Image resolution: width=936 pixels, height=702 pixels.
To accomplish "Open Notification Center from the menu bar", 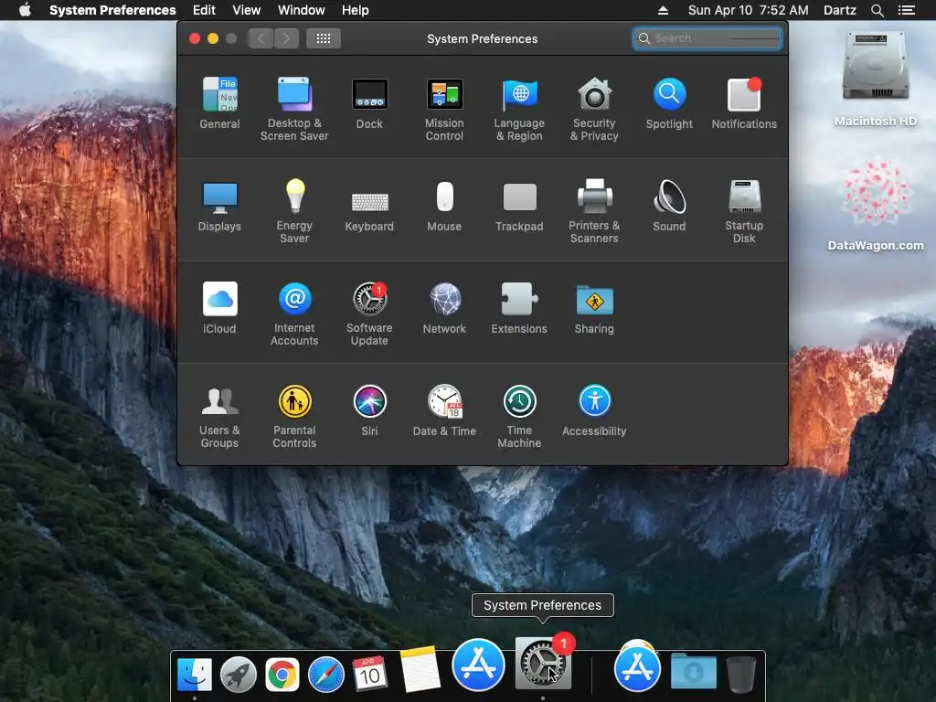I will pos(907,10).
